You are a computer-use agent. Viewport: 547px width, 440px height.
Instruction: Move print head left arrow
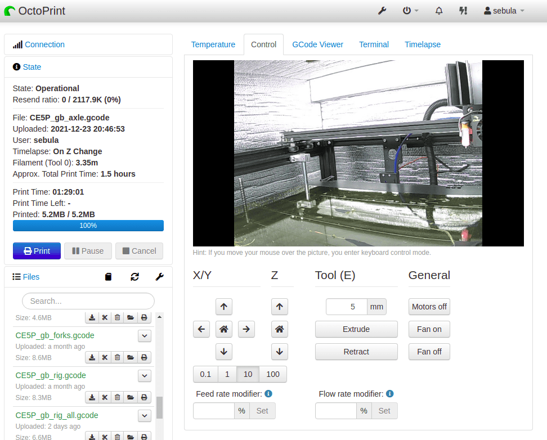point(201,329)
